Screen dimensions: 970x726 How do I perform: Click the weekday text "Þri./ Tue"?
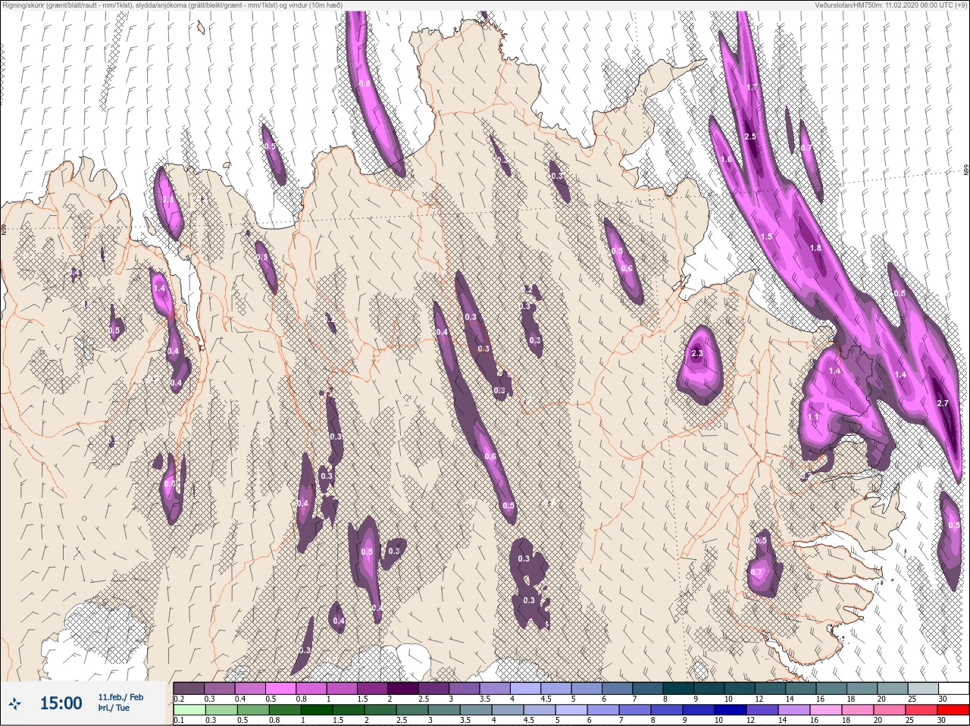point(114,708)
